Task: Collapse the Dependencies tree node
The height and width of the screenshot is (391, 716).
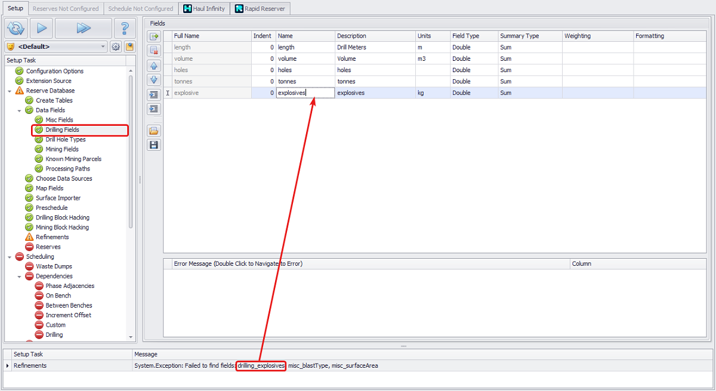Action: [19, 277]
